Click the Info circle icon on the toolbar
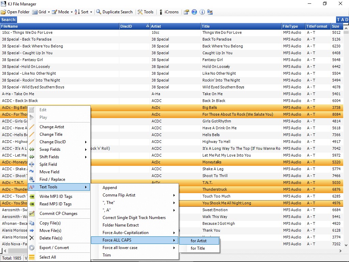This screenshot has height=262, width=349. (x=202, y=12)
